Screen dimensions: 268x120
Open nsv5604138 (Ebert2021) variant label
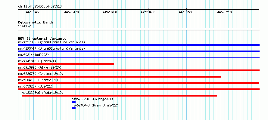click(x=38, y=80)
